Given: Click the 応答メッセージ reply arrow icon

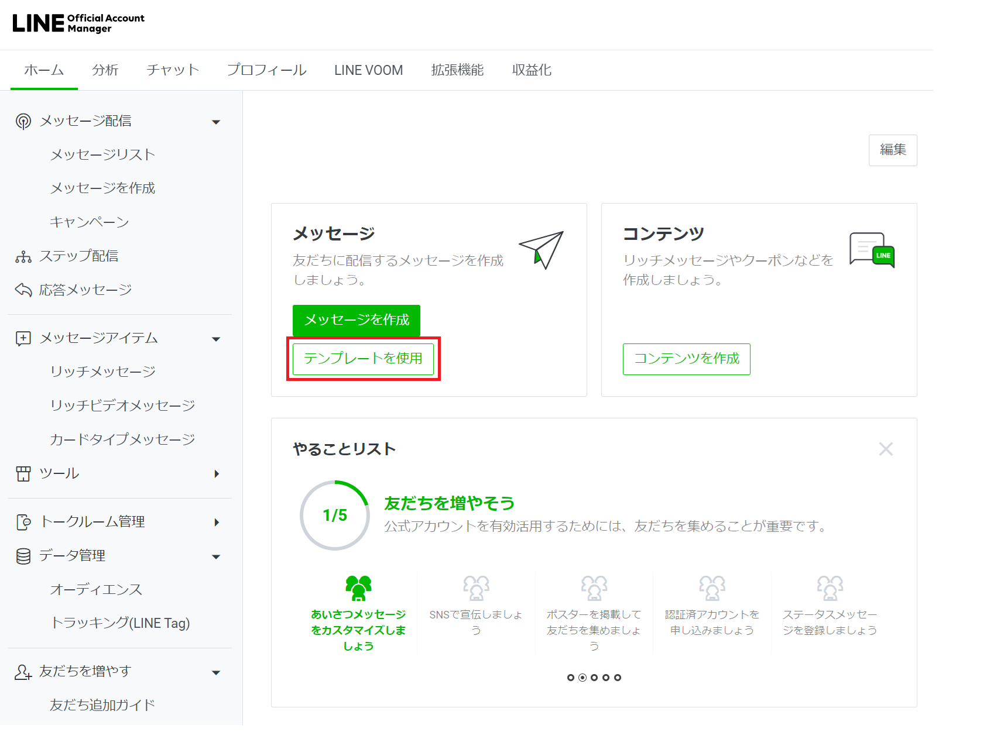Looking at the screenshot, I should [23, 290].
